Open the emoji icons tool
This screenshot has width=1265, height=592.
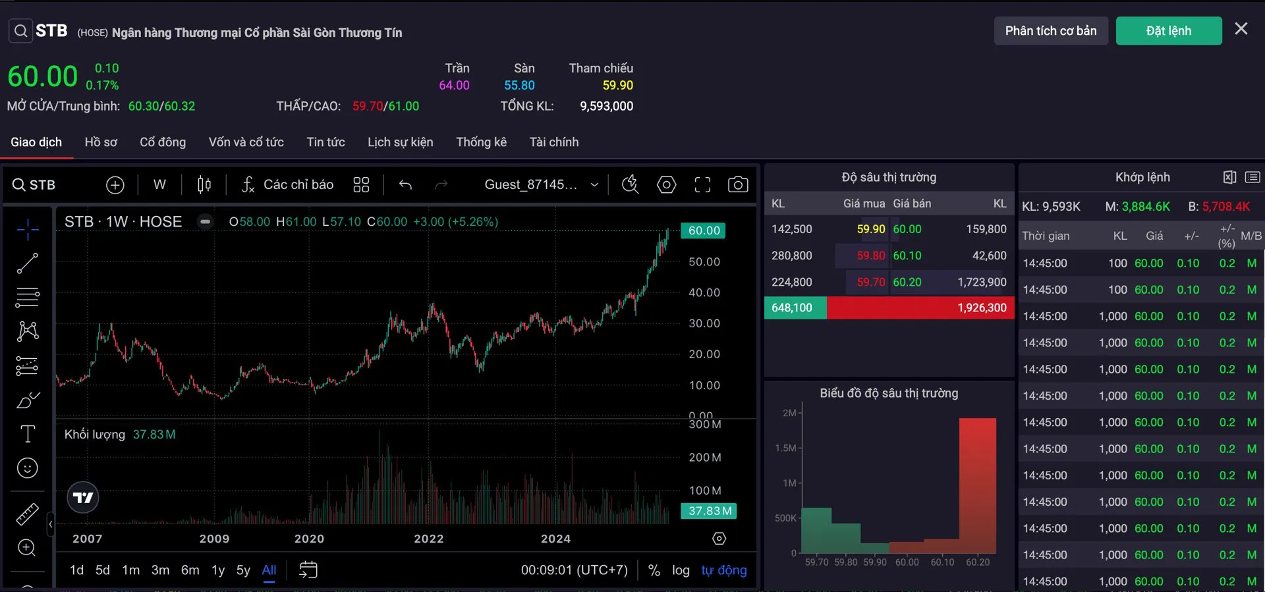tap(27, 468)
